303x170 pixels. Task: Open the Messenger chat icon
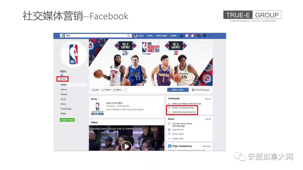click(x=187, y=36)
